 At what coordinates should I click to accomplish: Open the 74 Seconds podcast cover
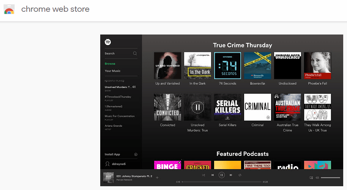tap(227, 66)
